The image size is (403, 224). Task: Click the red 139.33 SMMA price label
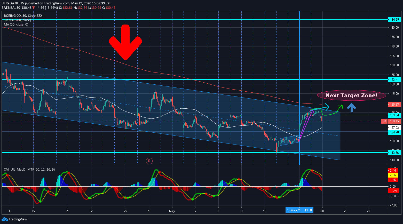[x=394, y=104]
